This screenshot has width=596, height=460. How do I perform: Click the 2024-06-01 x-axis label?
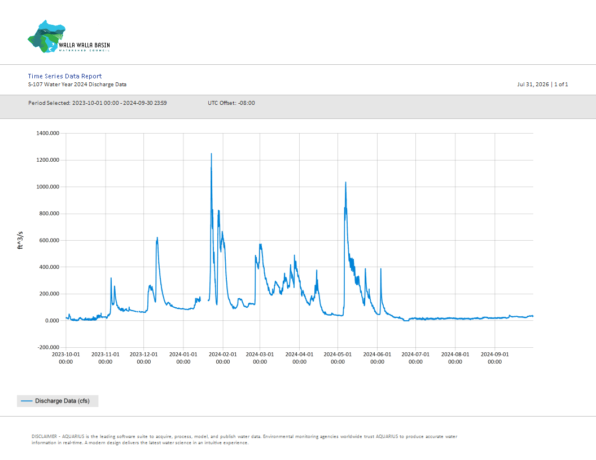pos(377,358)
